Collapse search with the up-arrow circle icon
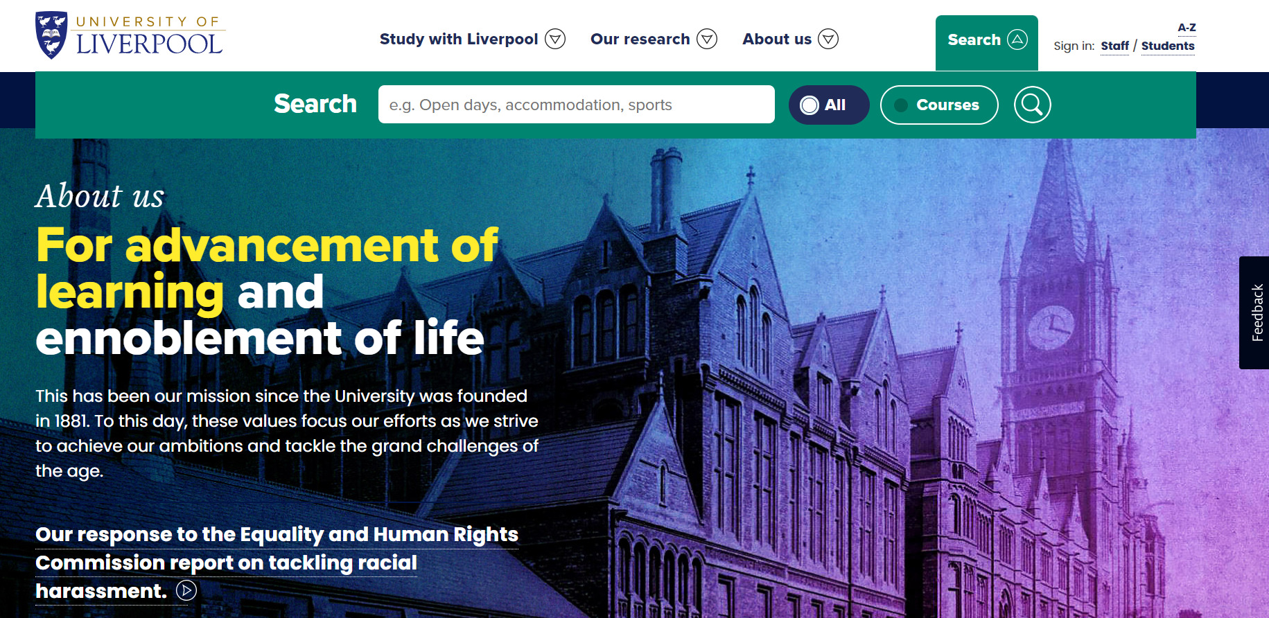The image size is (1269, 618). pyautogui.click(x=1017, y=39)
